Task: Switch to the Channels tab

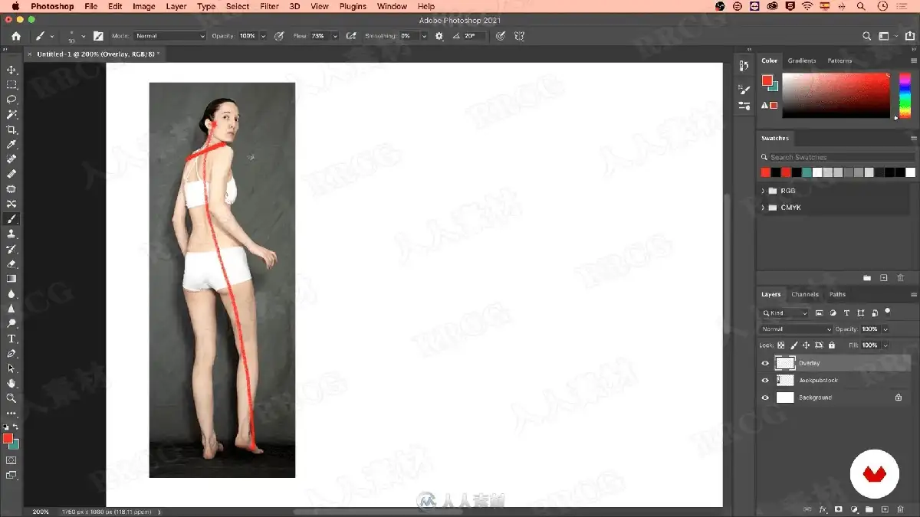Action: tap(805, 294)
